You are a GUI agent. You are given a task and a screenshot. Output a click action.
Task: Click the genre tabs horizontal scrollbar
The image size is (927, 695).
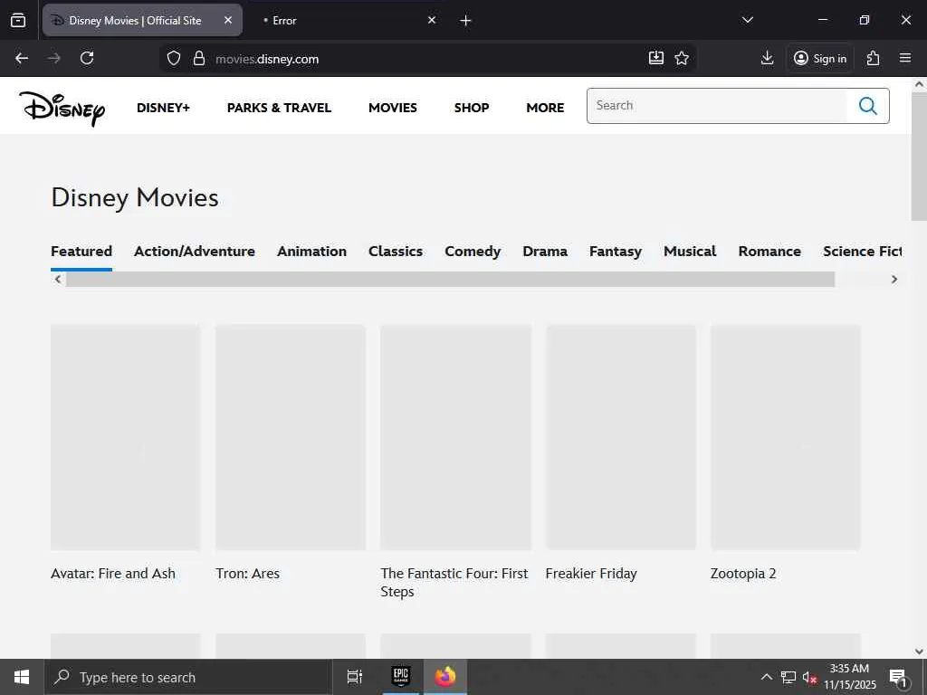pyautogui.click(x=450, y=279)
